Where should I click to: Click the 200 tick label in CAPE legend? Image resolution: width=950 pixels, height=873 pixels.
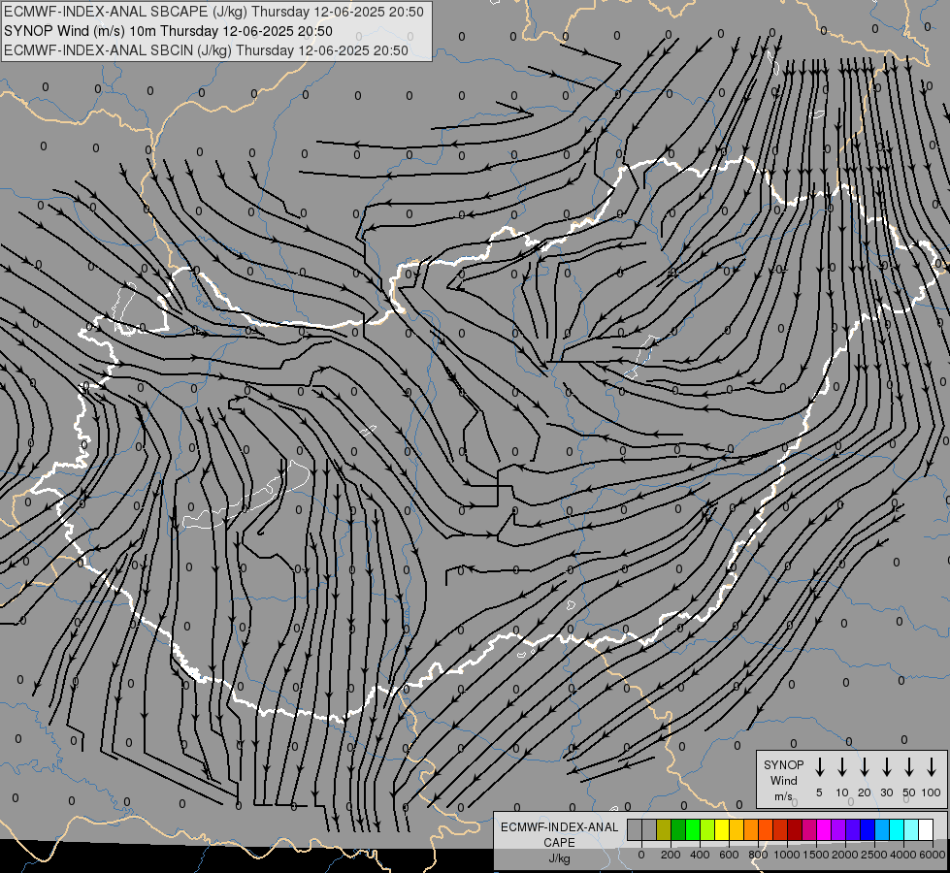671,855
